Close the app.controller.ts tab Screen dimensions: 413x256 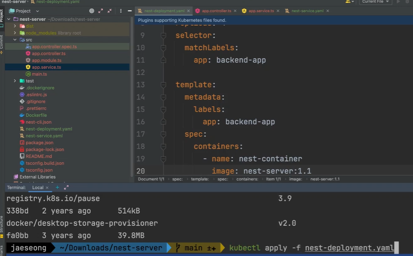coord(235,11)
